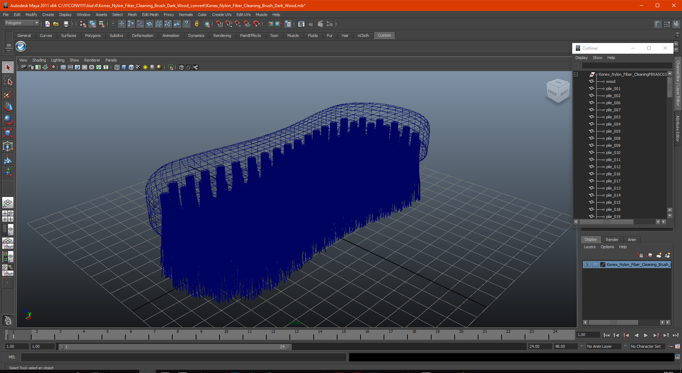Switch to four view layout
682x373 pixels.
coord(8,216)
